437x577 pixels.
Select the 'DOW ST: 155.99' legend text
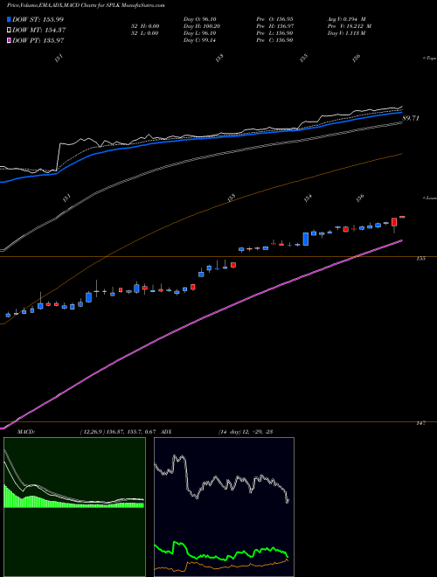point(38,19)
